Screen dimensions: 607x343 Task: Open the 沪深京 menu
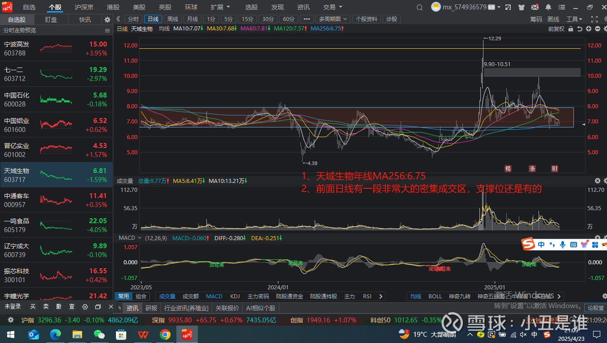(x=84, y=7)
